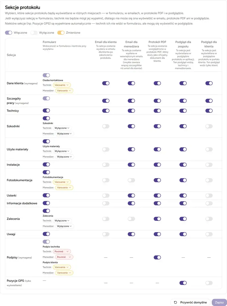Disable Technicy form visibility toggle
The image size is (227, 306).
click(x=46, y=111)
